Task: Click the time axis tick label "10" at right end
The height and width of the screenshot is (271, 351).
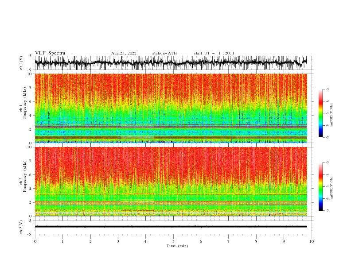Action: 312,241
